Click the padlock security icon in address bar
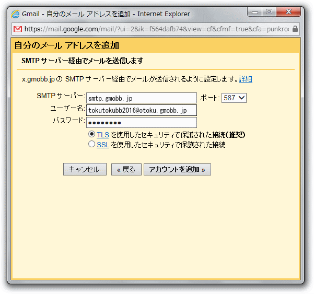The image size is (314, 294). pyautogui.click(x=295, y=29)
